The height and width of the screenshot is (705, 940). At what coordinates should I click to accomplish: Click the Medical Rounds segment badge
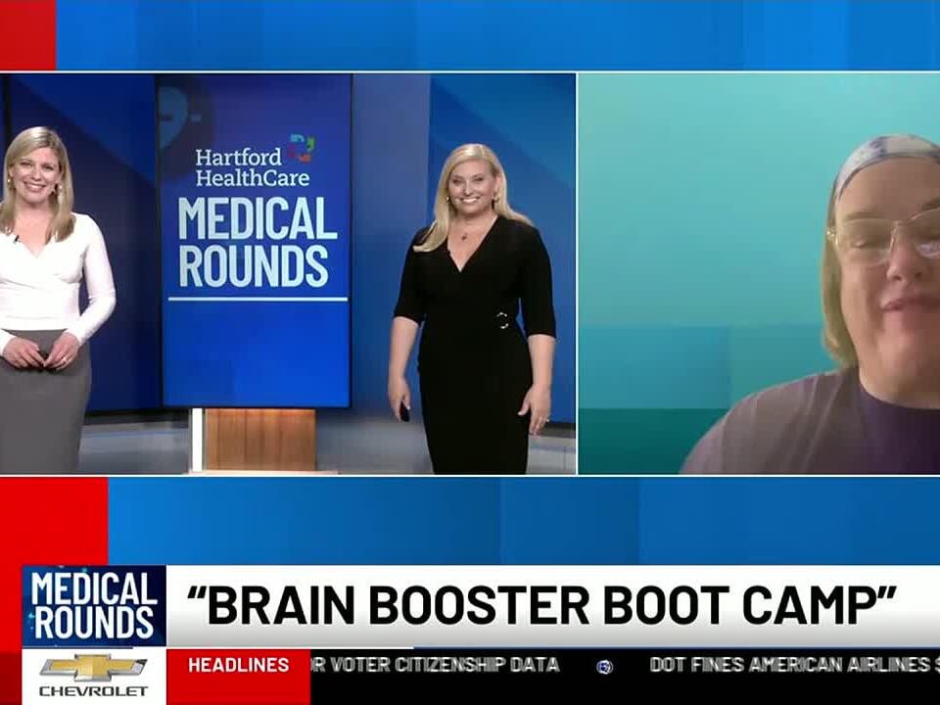(x=94, y=606)
